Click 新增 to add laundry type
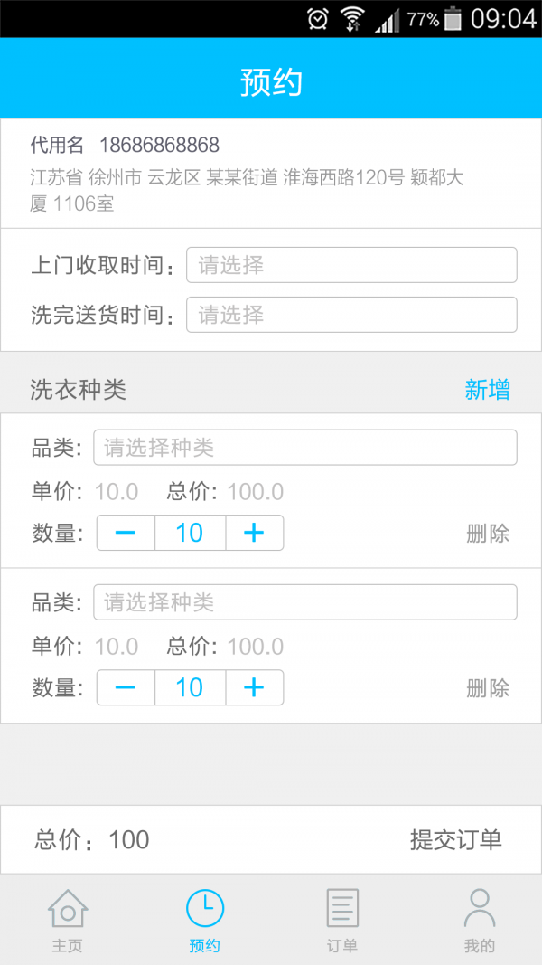This screenshot has height=965, width=542. click(x=488, y=390)
